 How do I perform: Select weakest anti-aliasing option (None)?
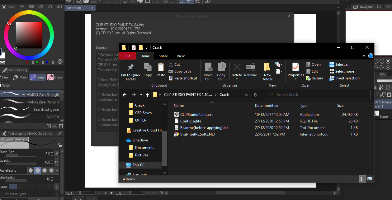pyautogui.click(x=31, y=170)
